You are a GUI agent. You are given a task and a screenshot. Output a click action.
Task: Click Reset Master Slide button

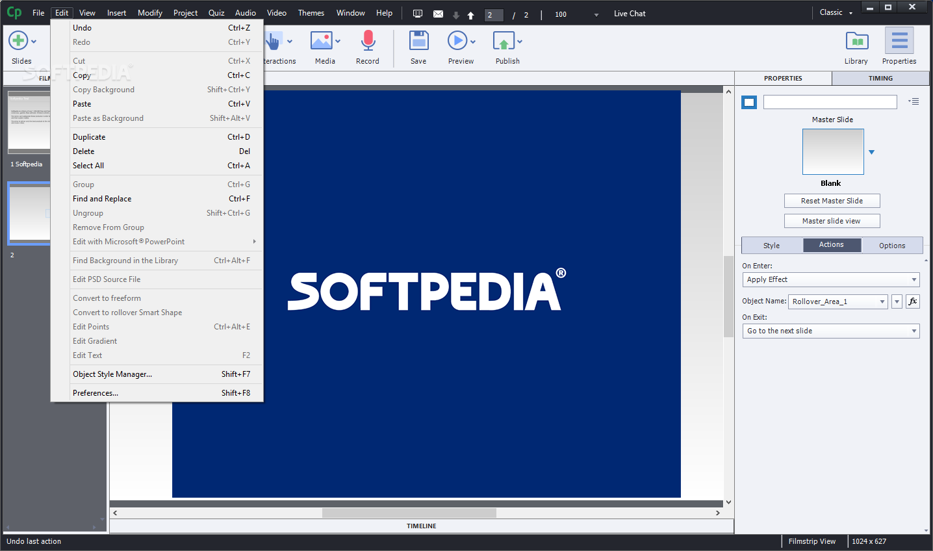[832, 201]
